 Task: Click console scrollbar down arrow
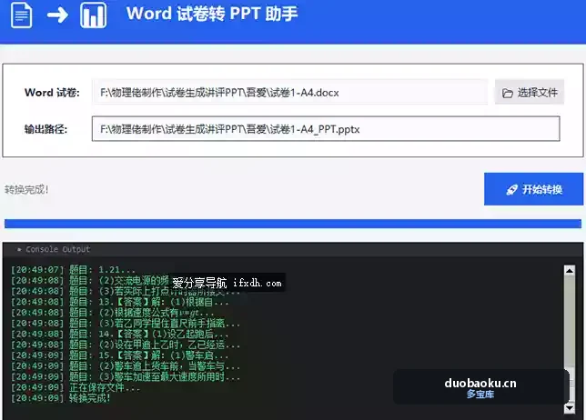click(570, 407)
